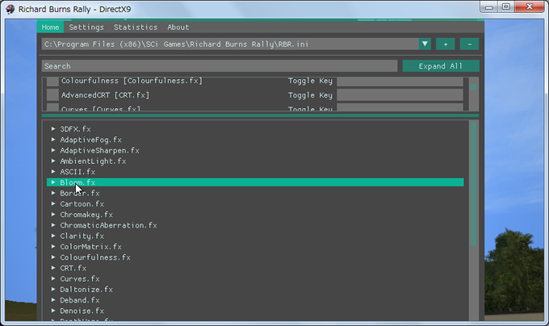Select the Colourfulness [Colourfulness.fx] label
Viewport: 549px width, 326px height.
click(x=132, y=81)
